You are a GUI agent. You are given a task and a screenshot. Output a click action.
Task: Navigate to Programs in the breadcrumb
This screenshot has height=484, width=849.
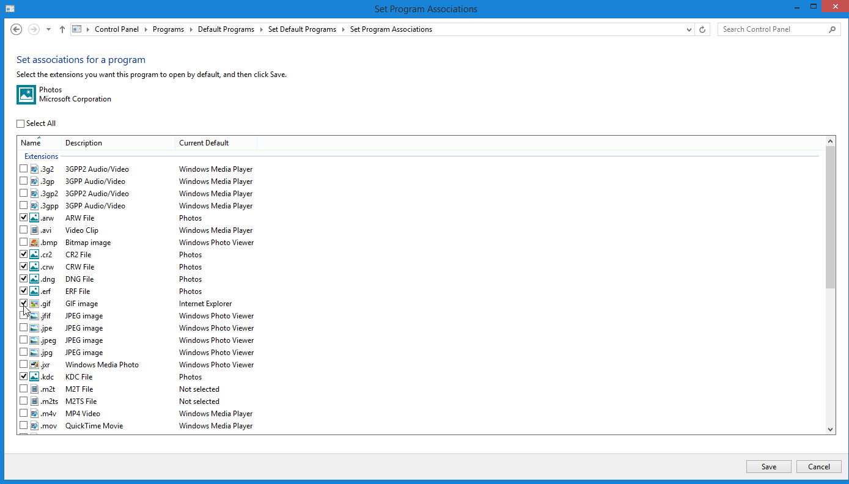click(x=168, y=29)
